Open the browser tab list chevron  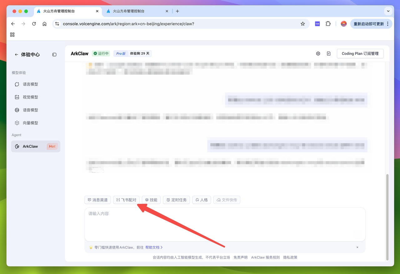point(388,11)
